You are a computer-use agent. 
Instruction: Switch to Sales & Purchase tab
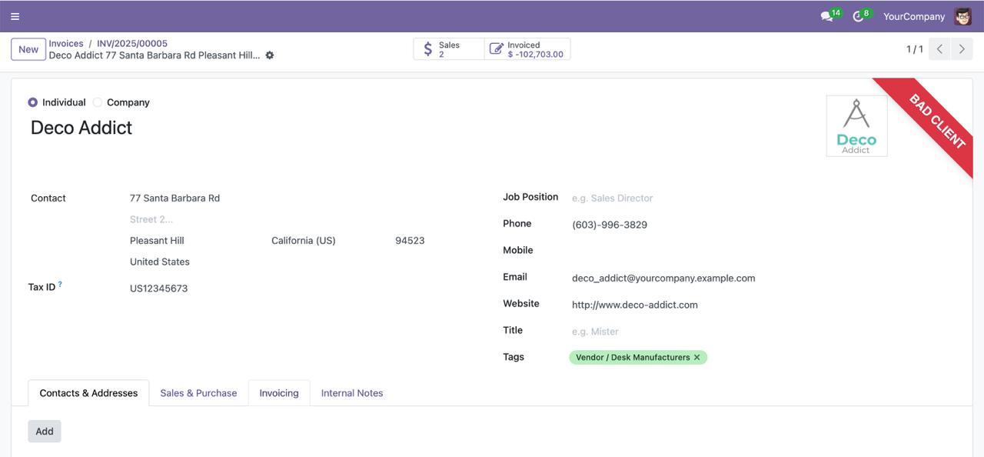198,393
